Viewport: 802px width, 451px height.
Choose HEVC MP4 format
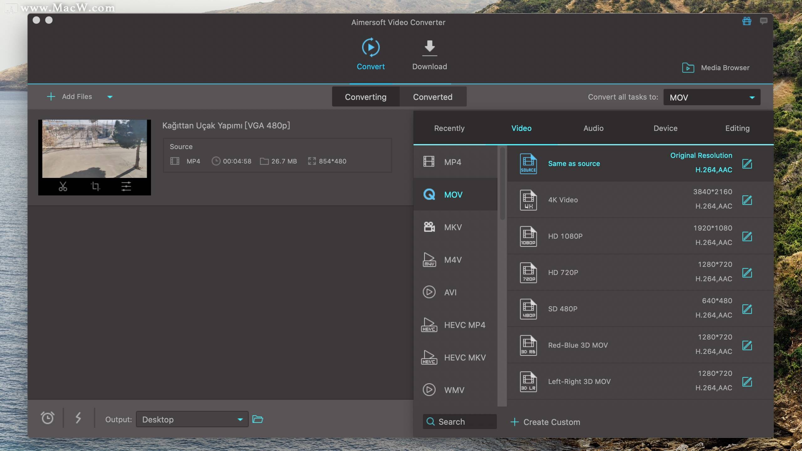click(x=455, y=325)
